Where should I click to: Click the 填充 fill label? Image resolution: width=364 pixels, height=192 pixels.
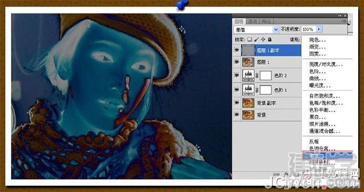pos(295,40)
